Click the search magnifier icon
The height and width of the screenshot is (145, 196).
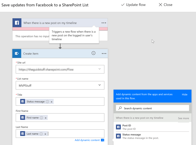tap(120, 108)
